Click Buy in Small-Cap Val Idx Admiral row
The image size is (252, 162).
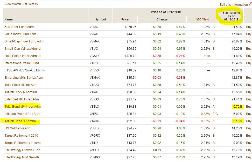[x=248, y=48]
